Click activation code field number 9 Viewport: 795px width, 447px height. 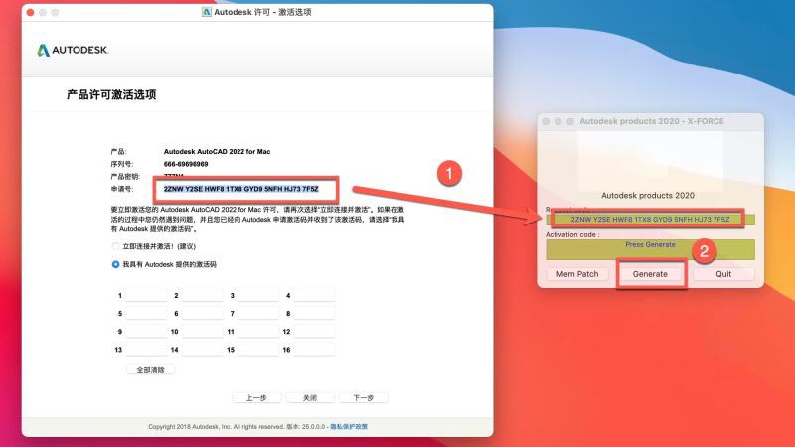(146, 331)
